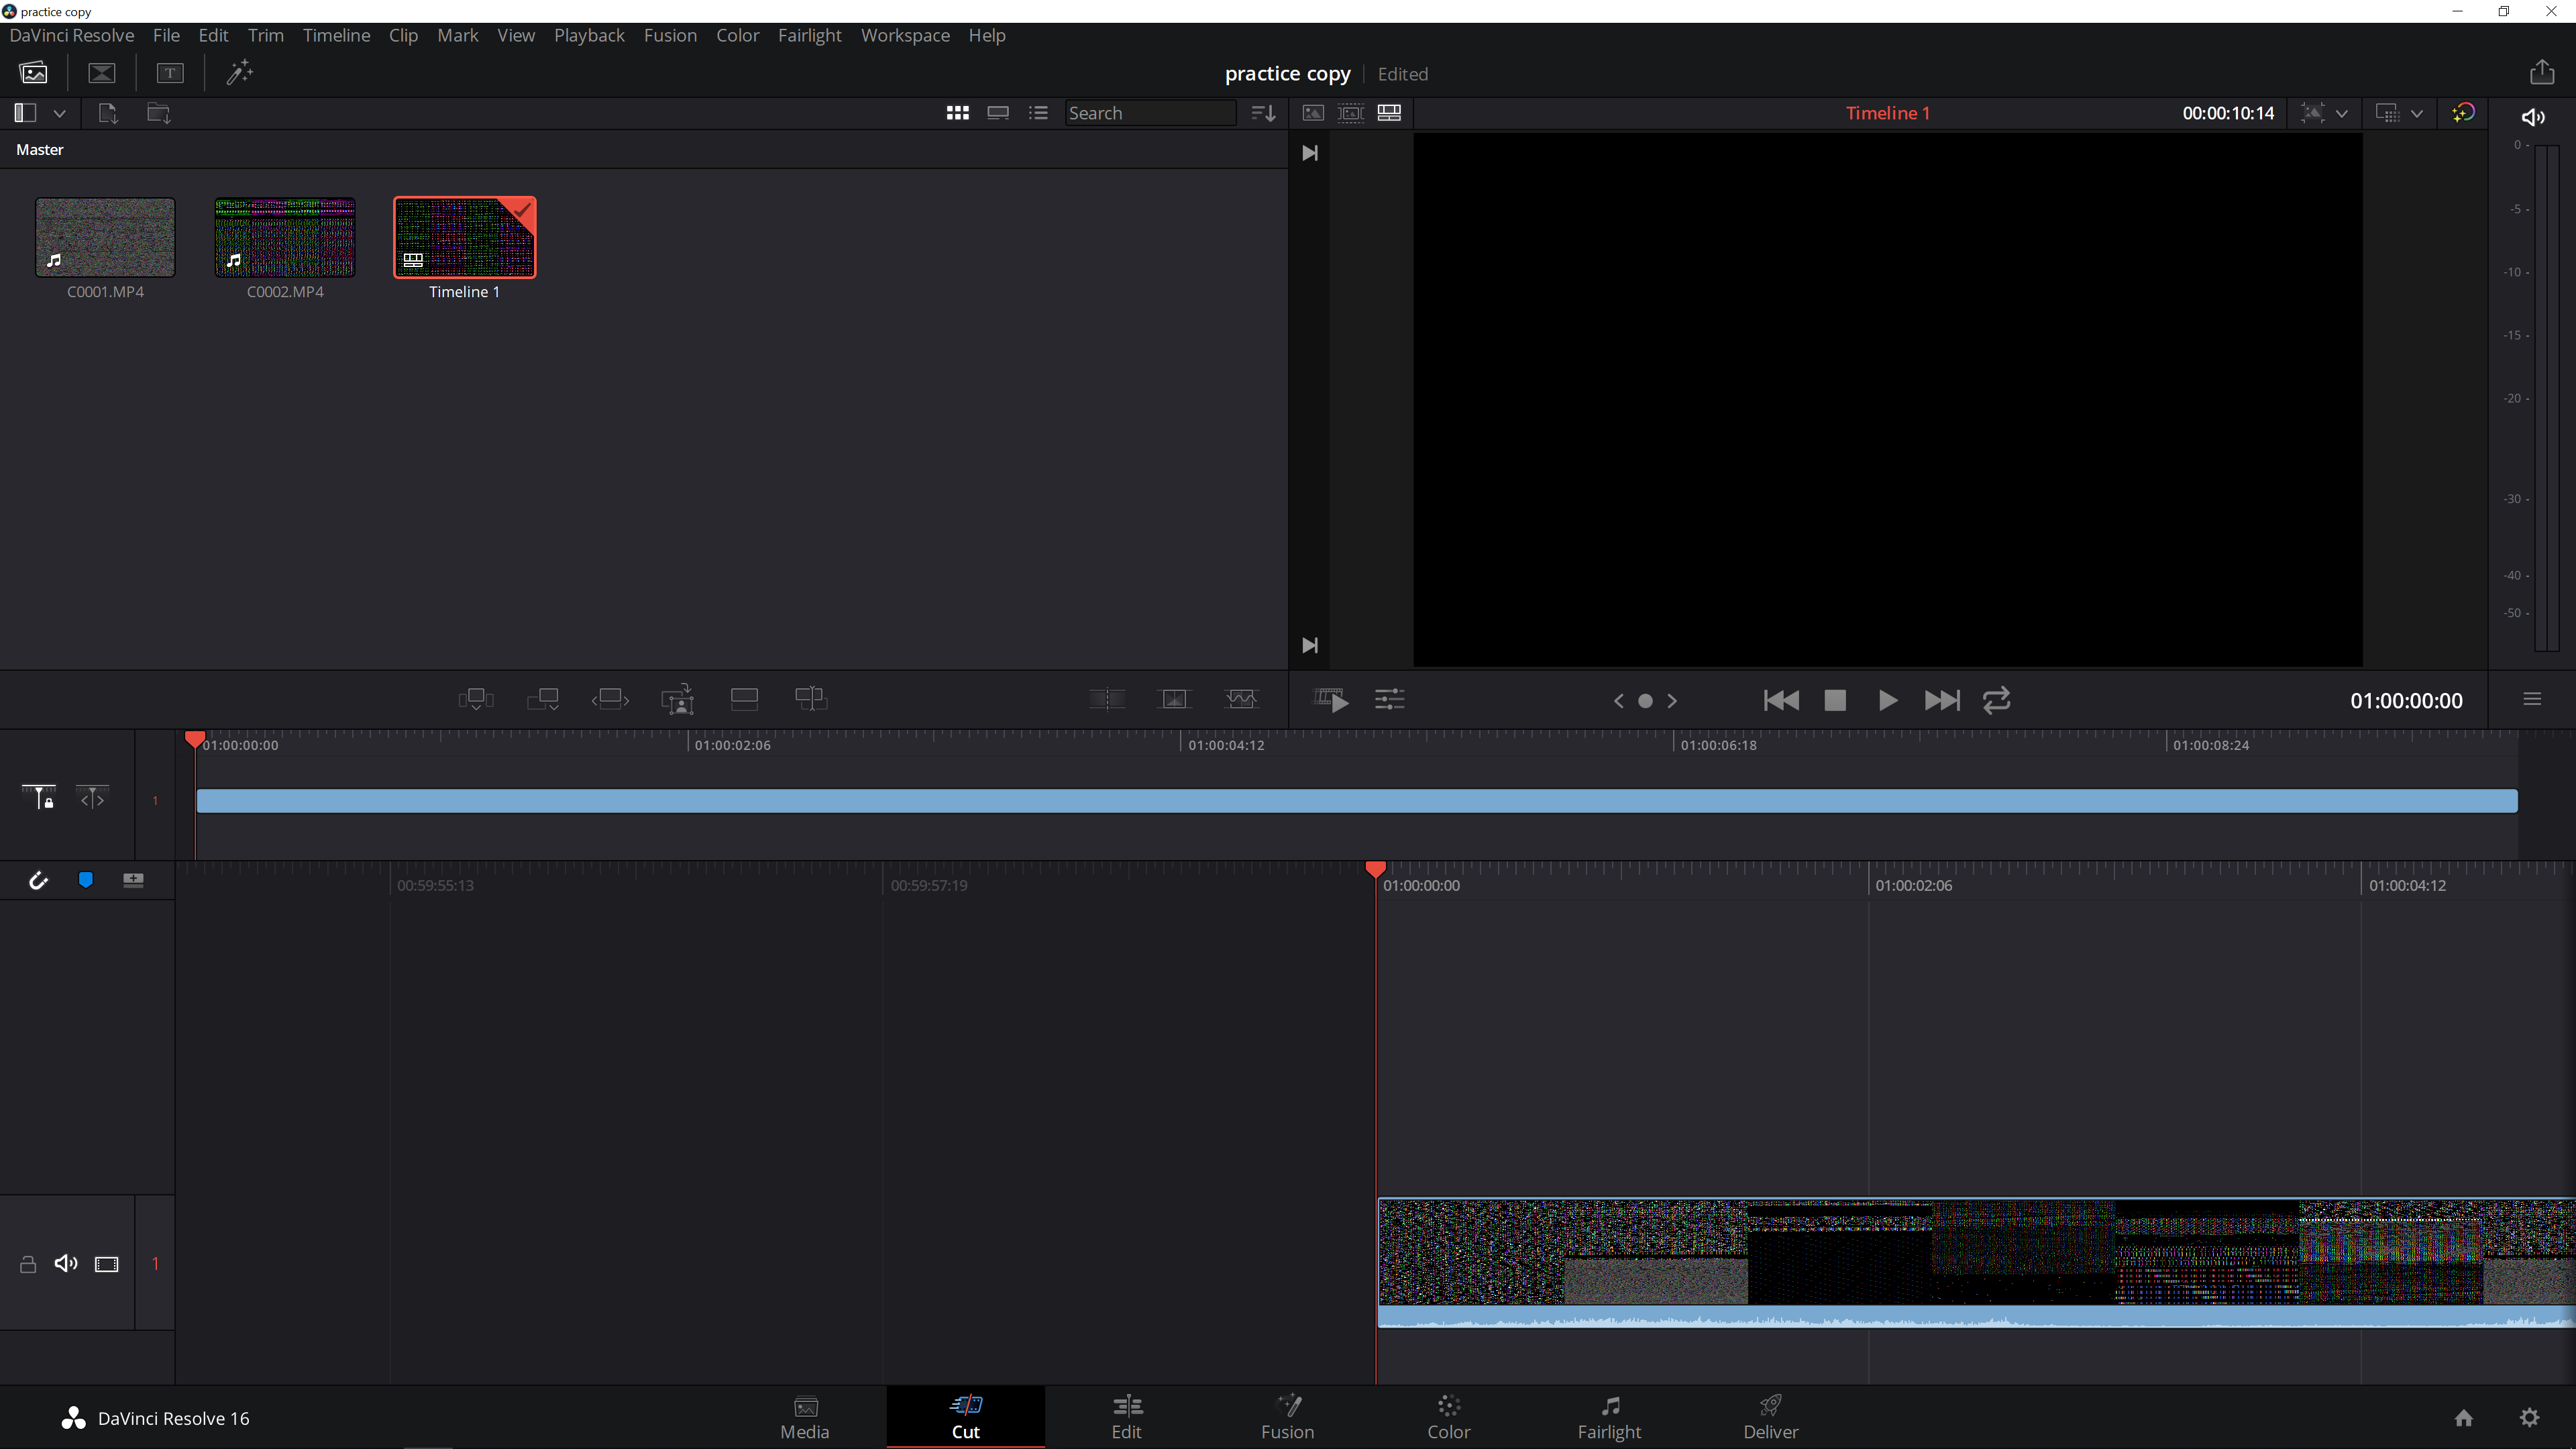Click the Close Up edit icon
This screenshot has width=2576, height=1449.
click(x=678, y=699)
